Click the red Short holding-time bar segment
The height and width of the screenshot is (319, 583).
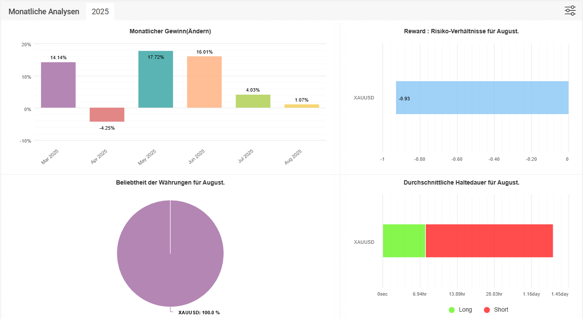pos(489,241)
